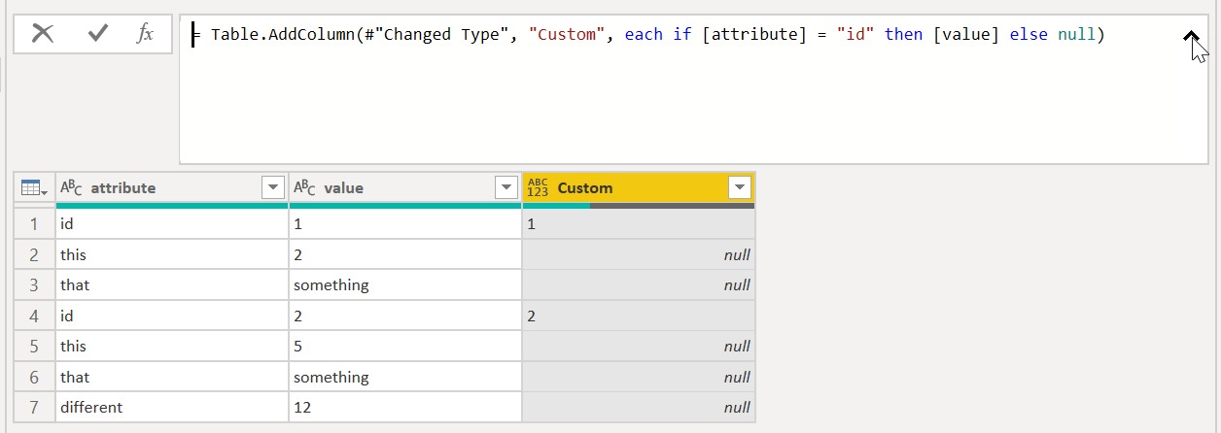Click the value column text type icon
Viewport: 1221px width, 433px height.
pos(305,187)
